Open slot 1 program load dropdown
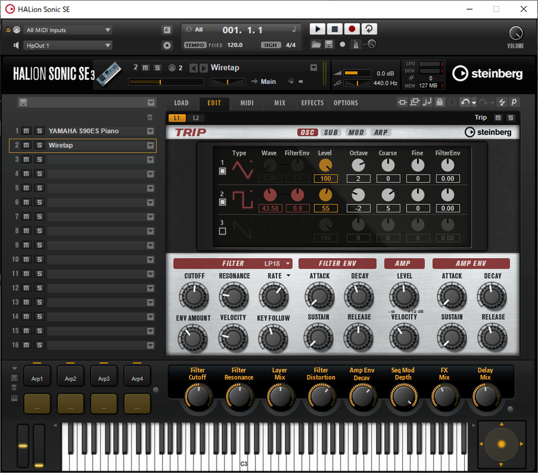Screen dimensions: 538x473 click(150, 131)
